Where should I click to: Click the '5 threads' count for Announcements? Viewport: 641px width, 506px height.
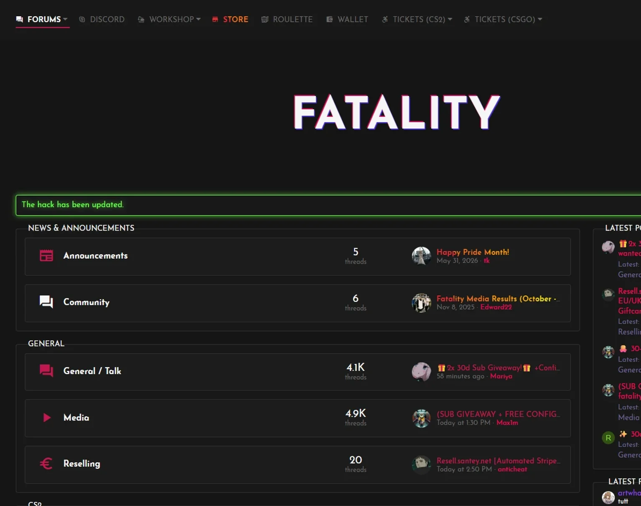click(x=356, y=256)
